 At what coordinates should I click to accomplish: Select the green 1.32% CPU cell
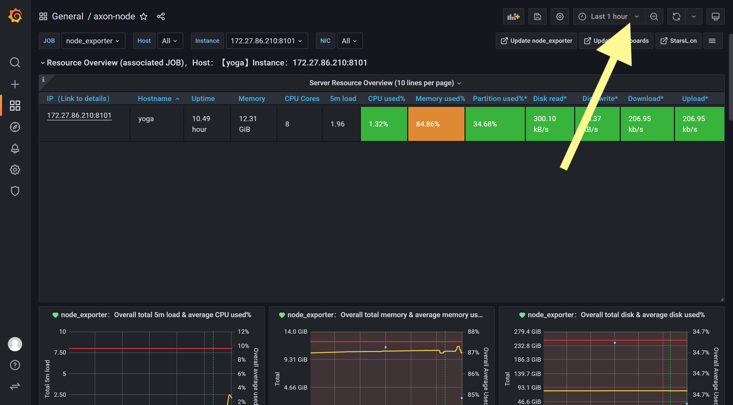(384, 124)
